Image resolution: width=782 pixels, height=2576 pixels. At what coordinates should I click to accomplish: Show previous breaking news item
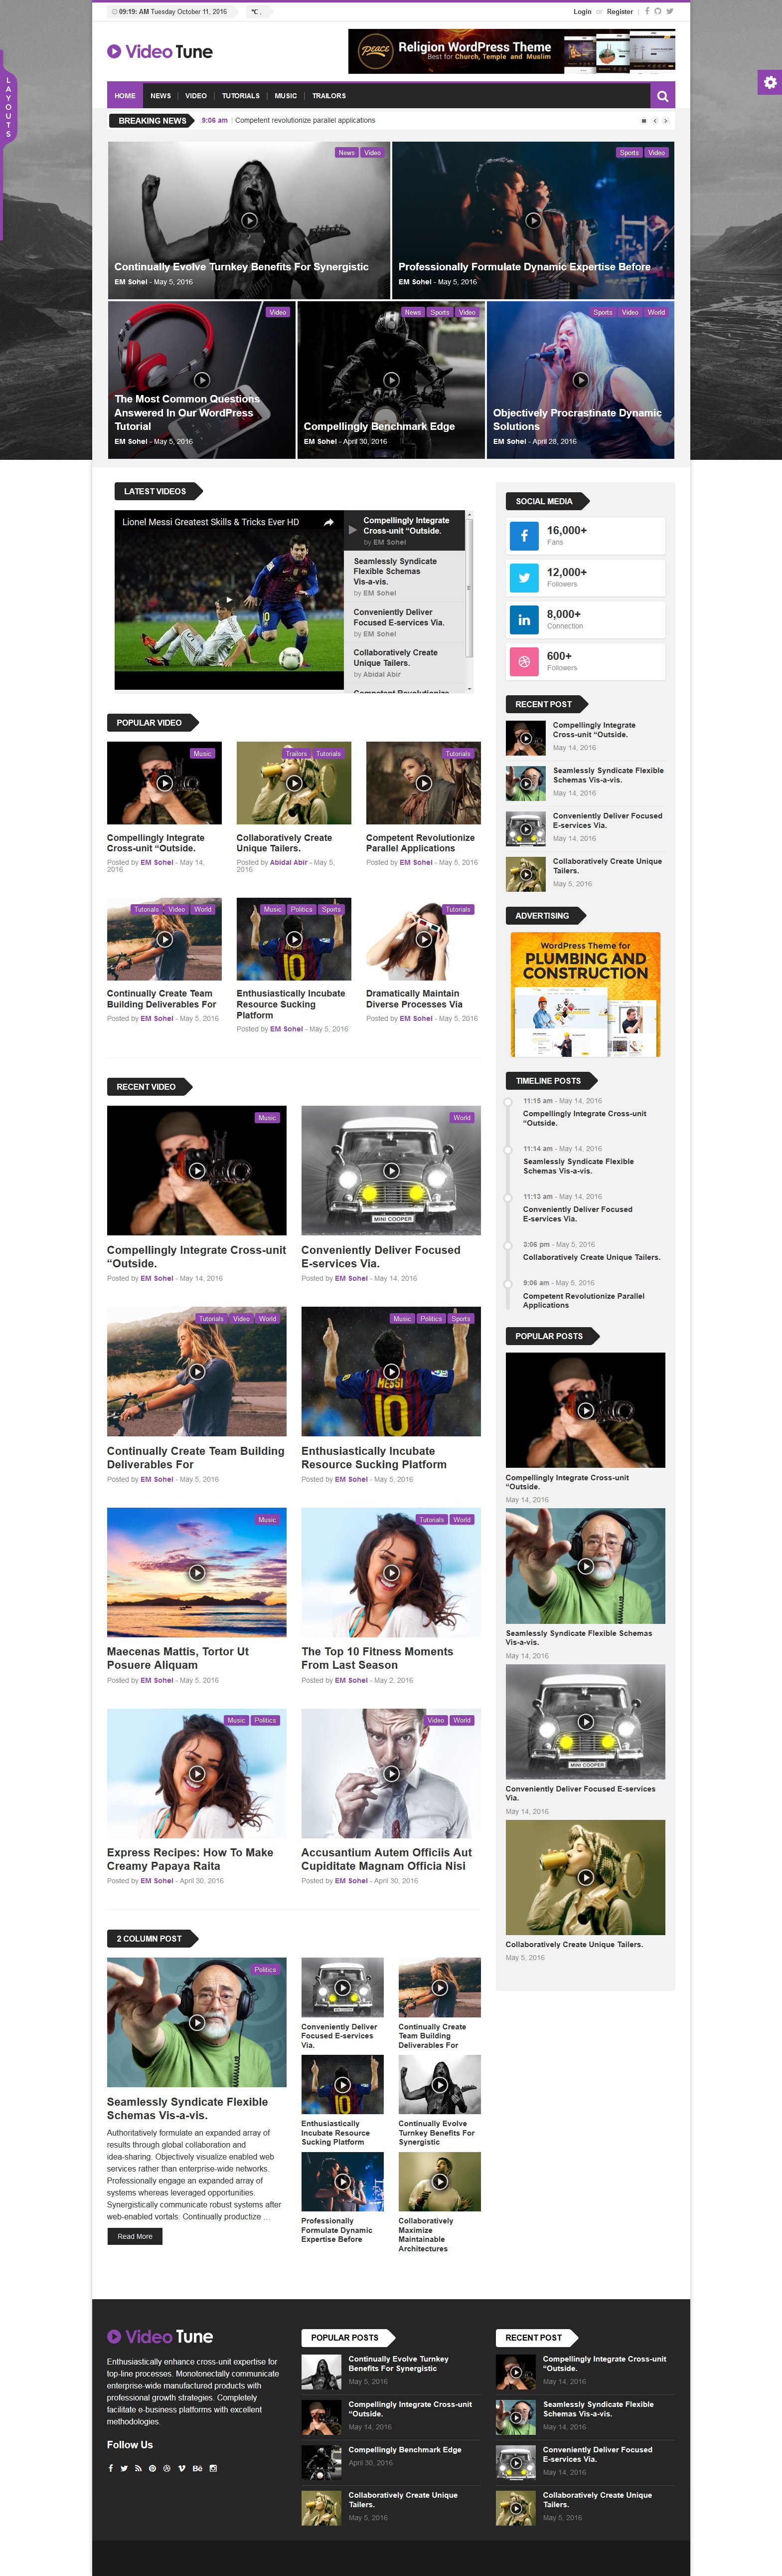[x=654, y=121]
